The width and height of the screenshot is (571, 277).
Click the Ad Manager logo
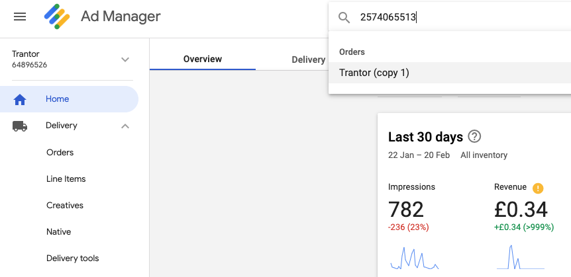57,17
